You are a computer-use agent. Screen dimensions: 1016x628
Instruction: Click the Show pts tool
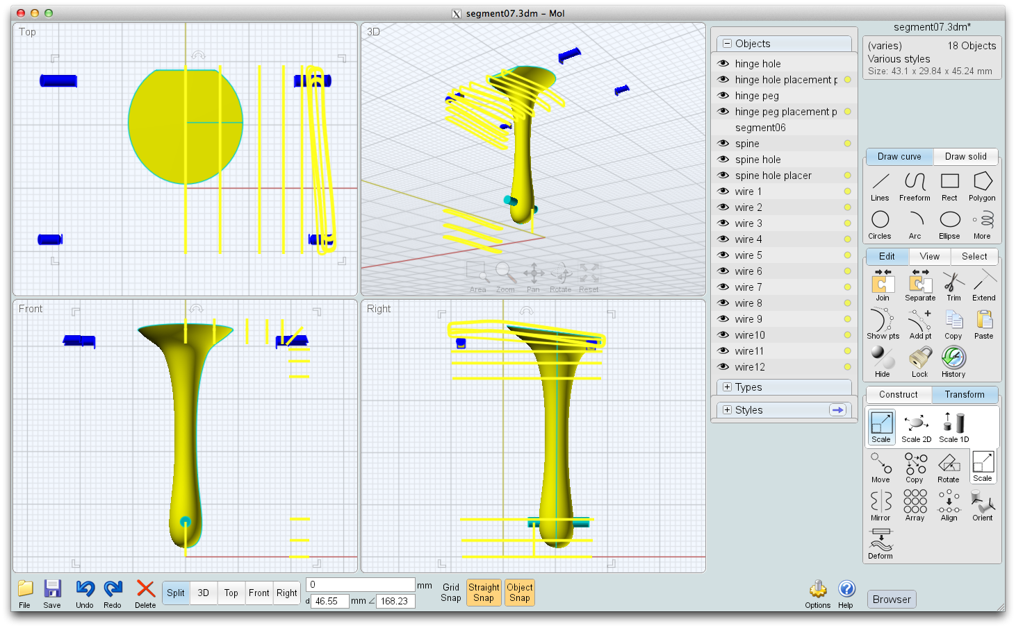[883, 324]
